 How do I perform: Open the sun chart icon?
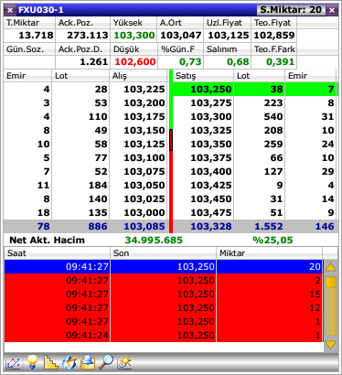[124, 362]
